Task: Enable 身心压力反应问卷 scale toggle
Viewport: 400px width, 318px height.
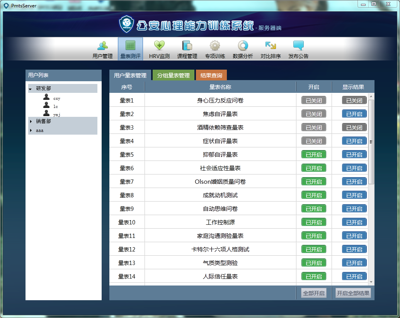Action: click(x=313, y=100)
